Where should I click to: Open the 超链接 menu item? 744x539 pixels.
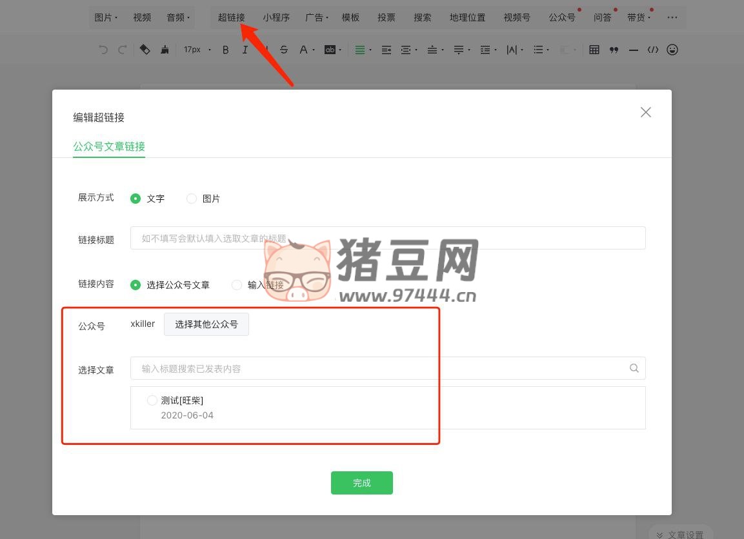click(231, 17)
